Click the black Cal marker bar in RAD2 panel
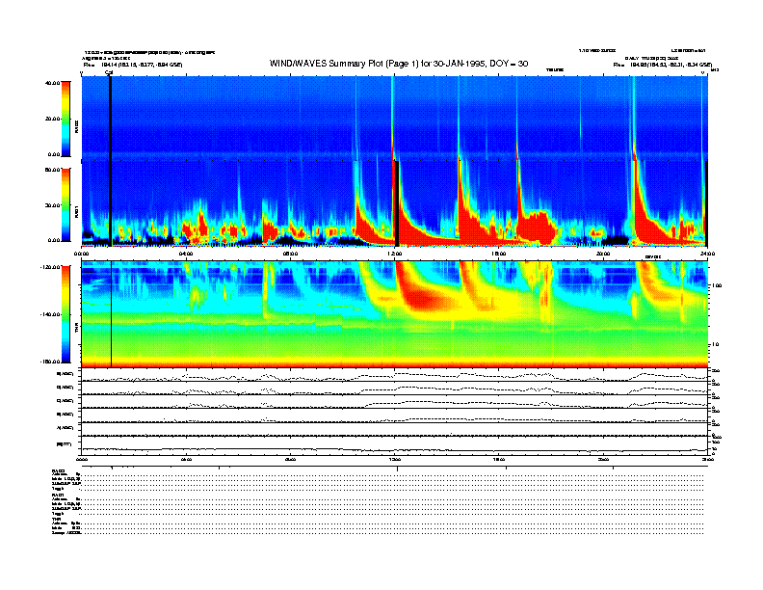 click(x=111, y=117)
